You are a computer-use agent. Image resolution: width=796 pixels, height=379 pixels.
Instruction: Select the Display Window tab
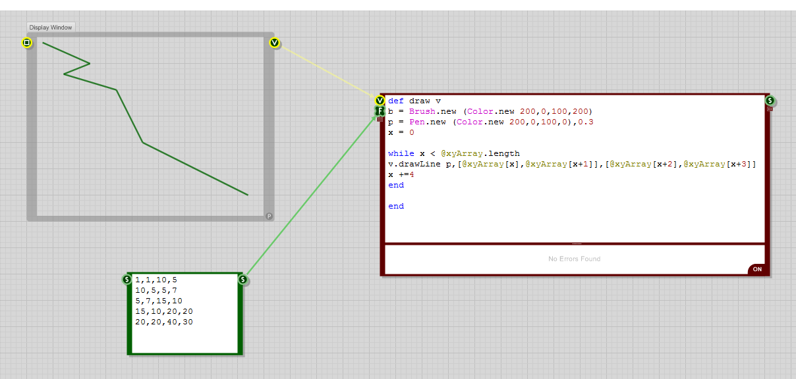click(x=50, y=27)
